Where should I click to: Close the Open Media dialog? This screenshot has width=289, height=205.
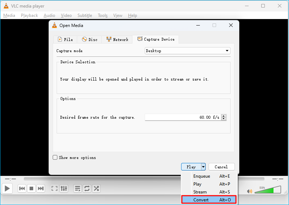(231, 25)
